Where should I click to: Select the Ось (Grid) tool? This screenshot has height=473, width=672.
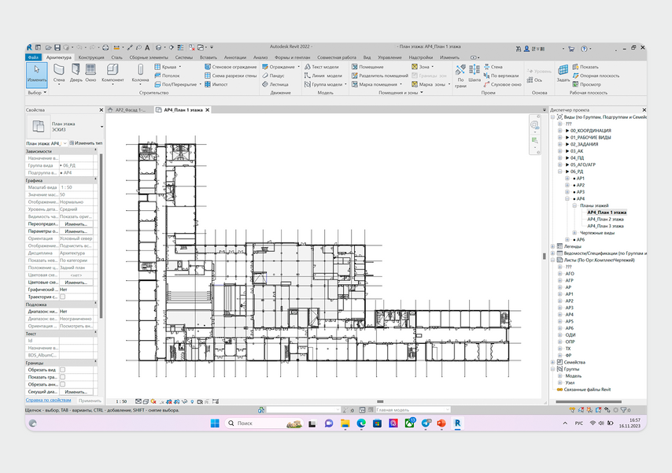(x=534, y=80)
